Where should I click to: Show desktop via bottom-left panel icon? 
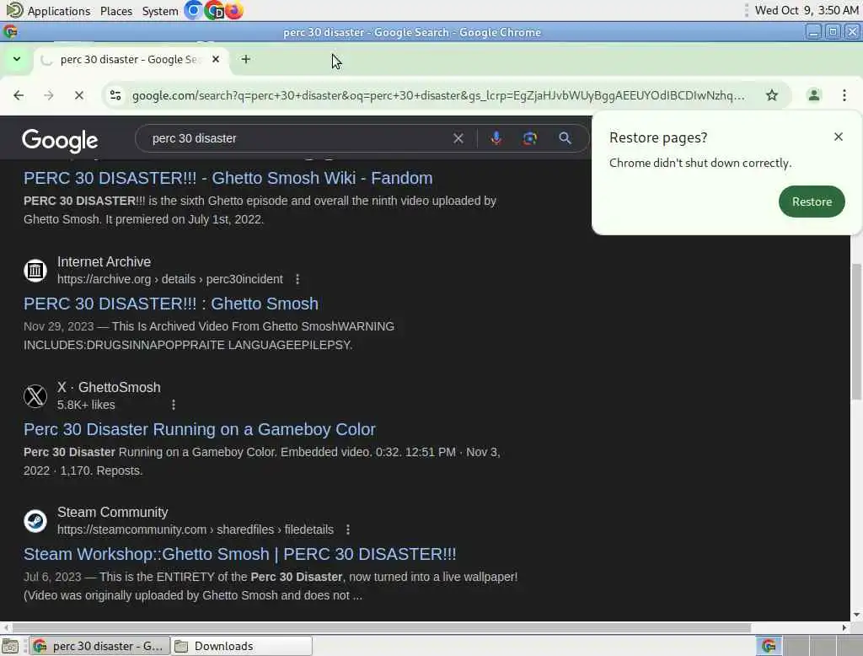pyautogui.click(x=10, y=646)
